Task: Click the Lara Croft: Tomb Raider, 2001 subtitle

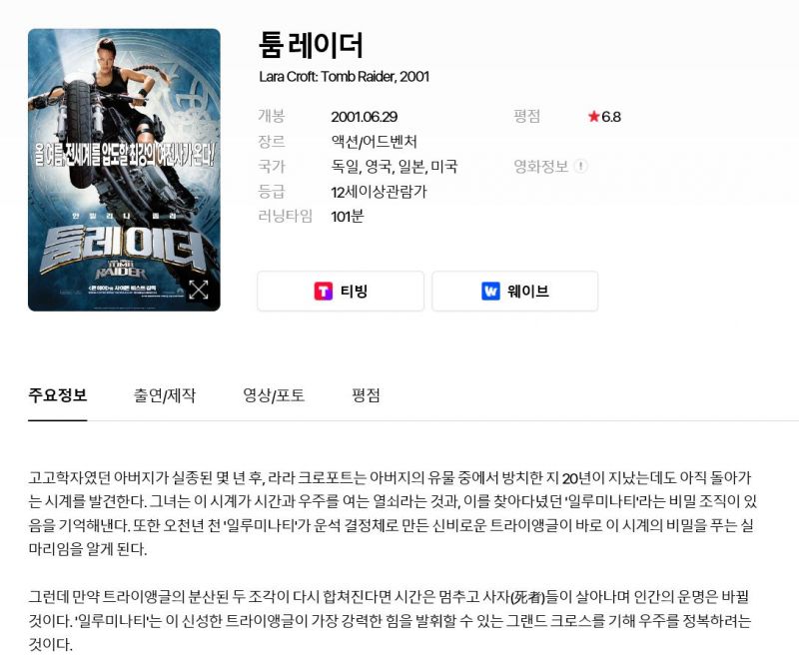Action: [344, 77]
